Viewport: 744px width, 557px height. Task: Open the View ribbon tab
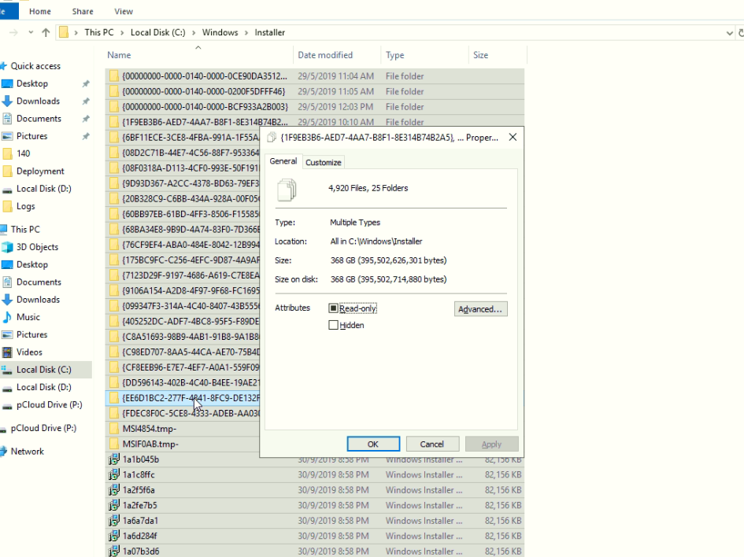[x=124, y=12]
